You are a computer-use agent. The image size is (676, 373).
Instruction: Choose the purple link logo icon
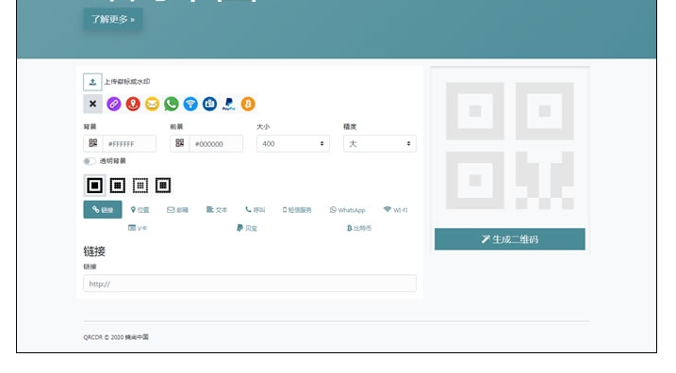click(114, 104)
